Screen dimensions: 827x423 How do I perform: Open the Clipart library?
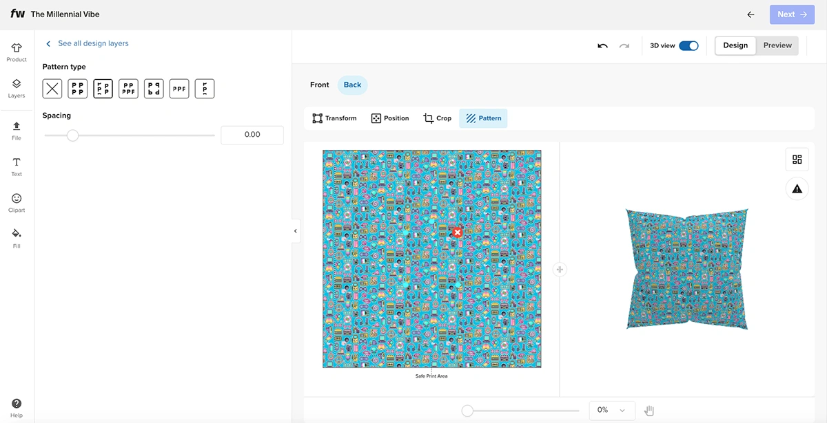tap(17, 202)
